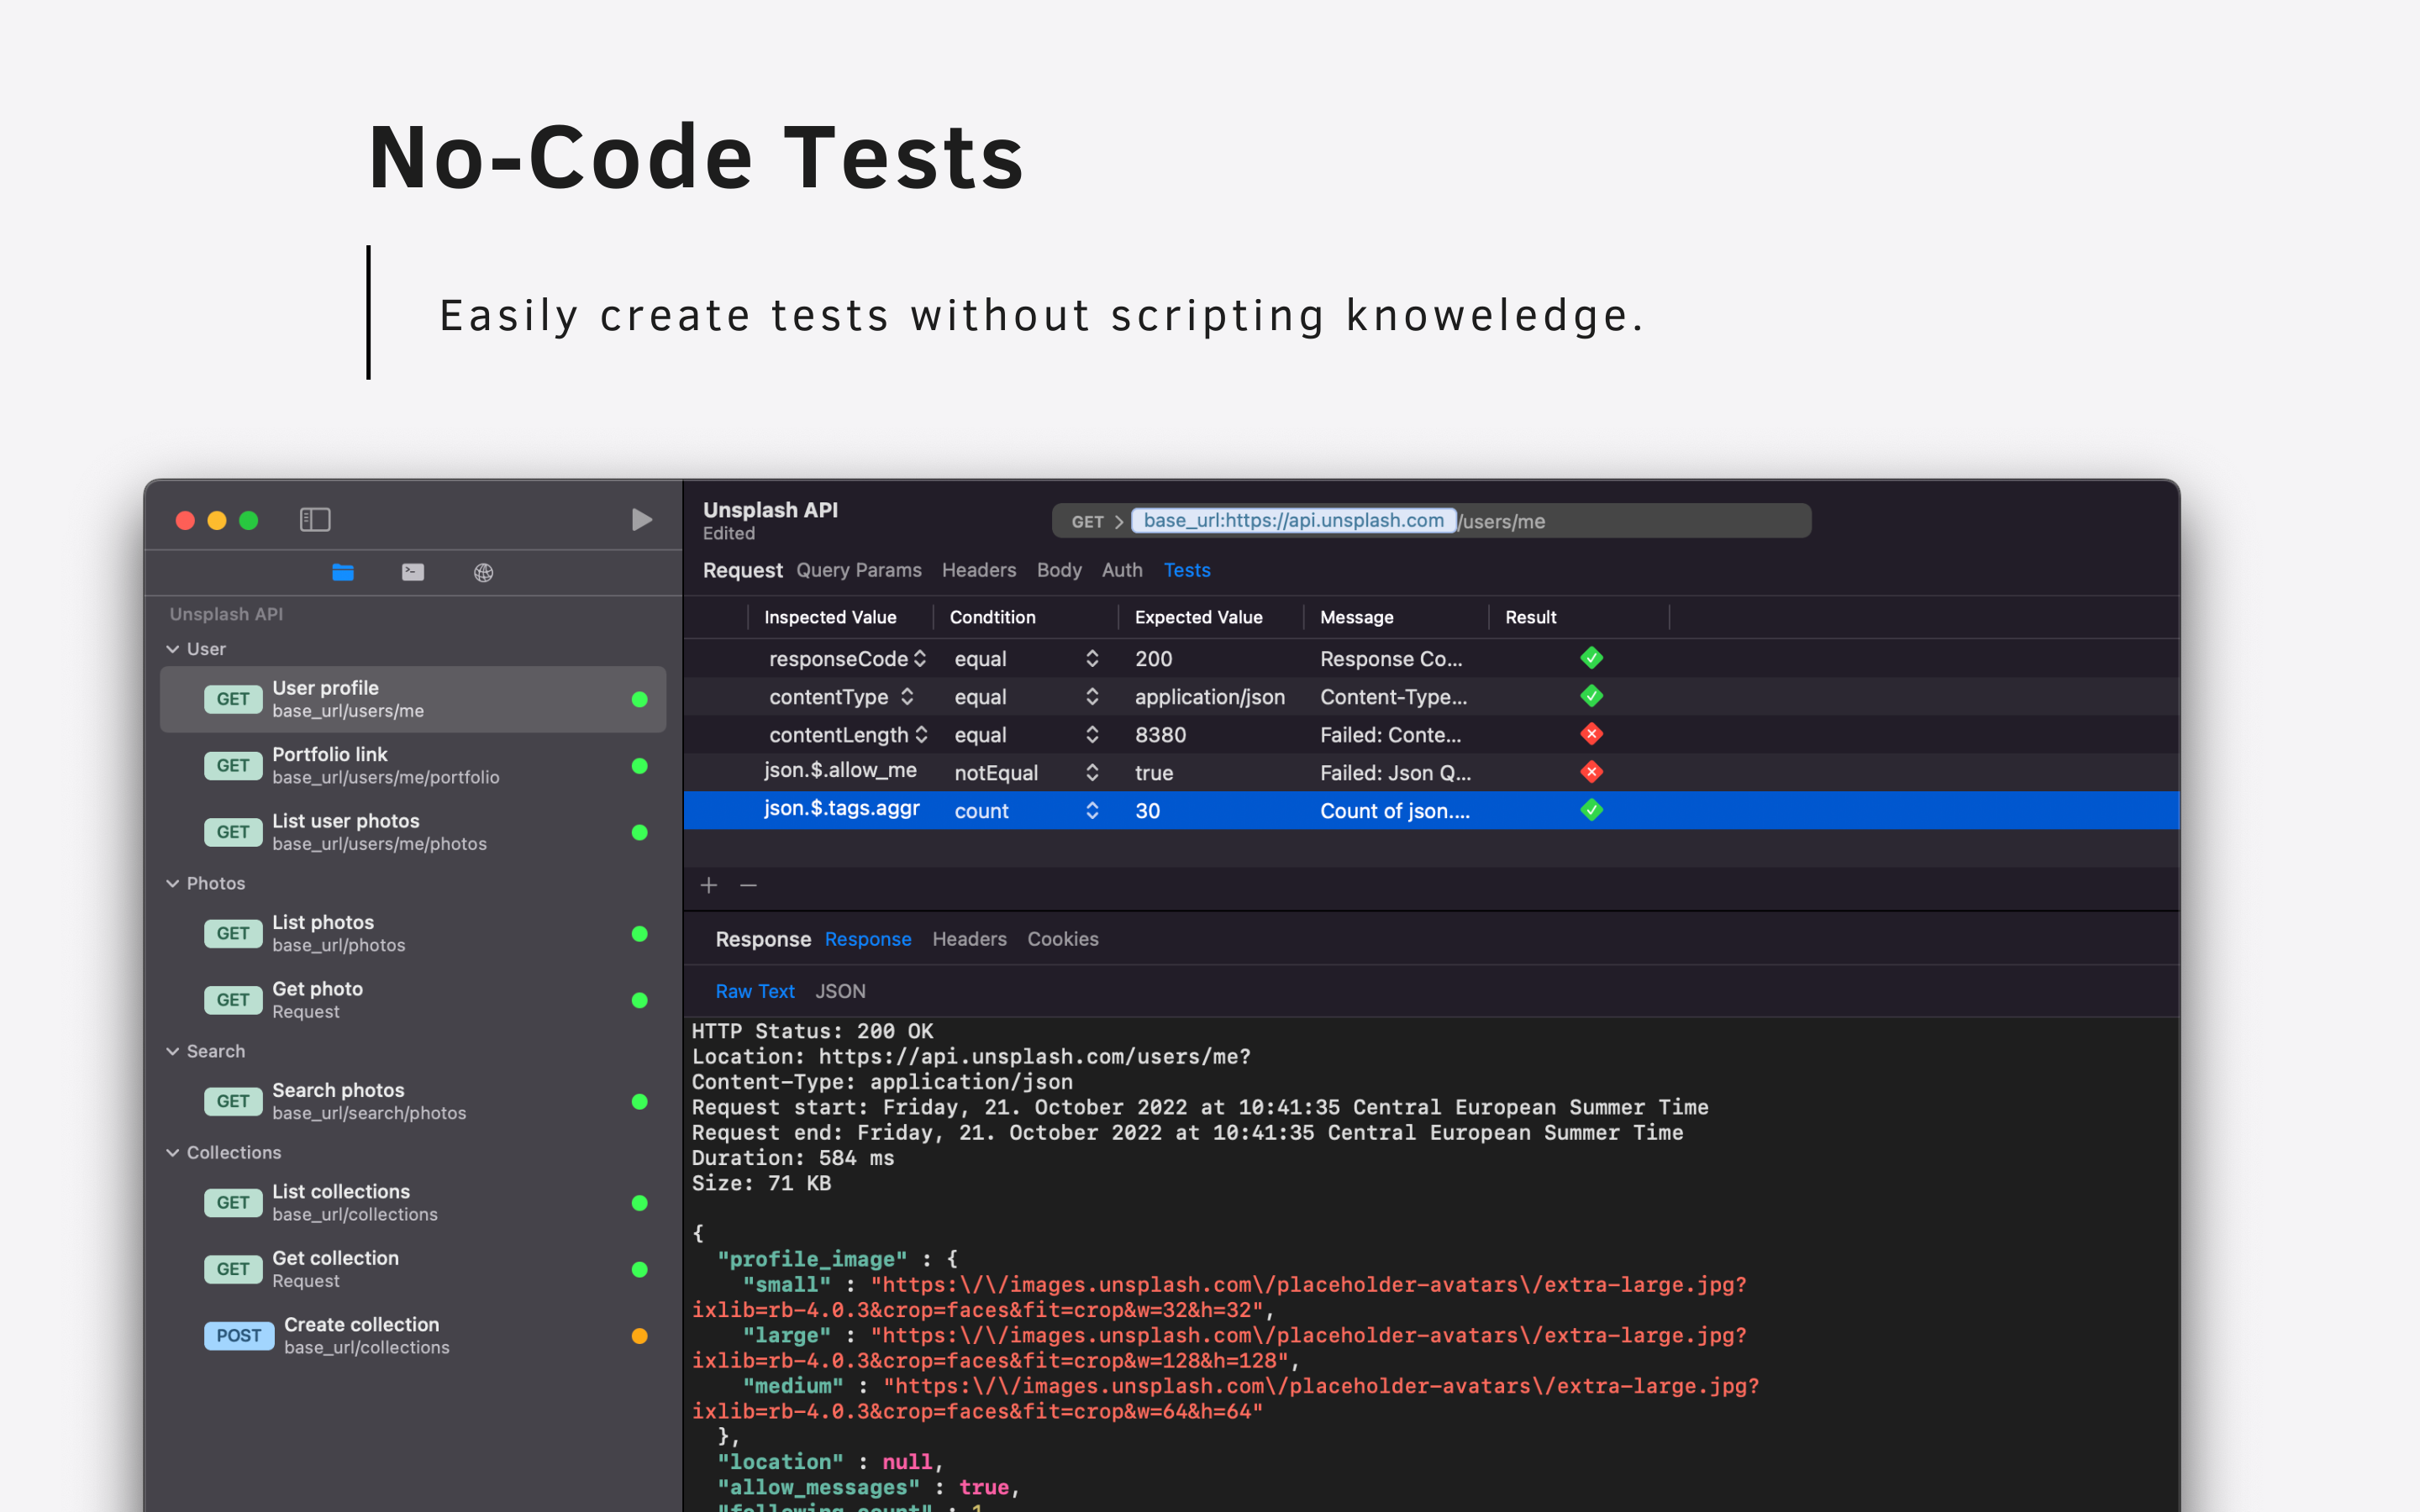Collapse the Search group
The width and height of the screenshot is (2420, 1512).
tap(173, 1051)
